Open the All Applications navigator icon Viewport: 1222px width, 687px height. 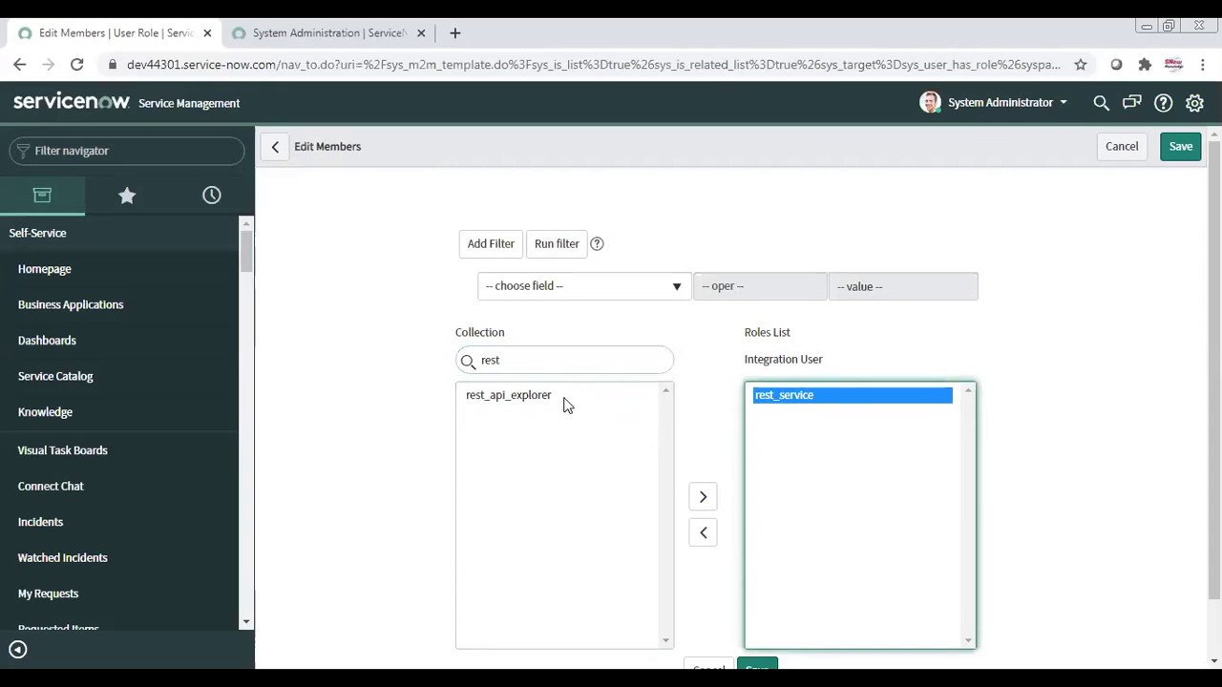(x=42, y=195)
